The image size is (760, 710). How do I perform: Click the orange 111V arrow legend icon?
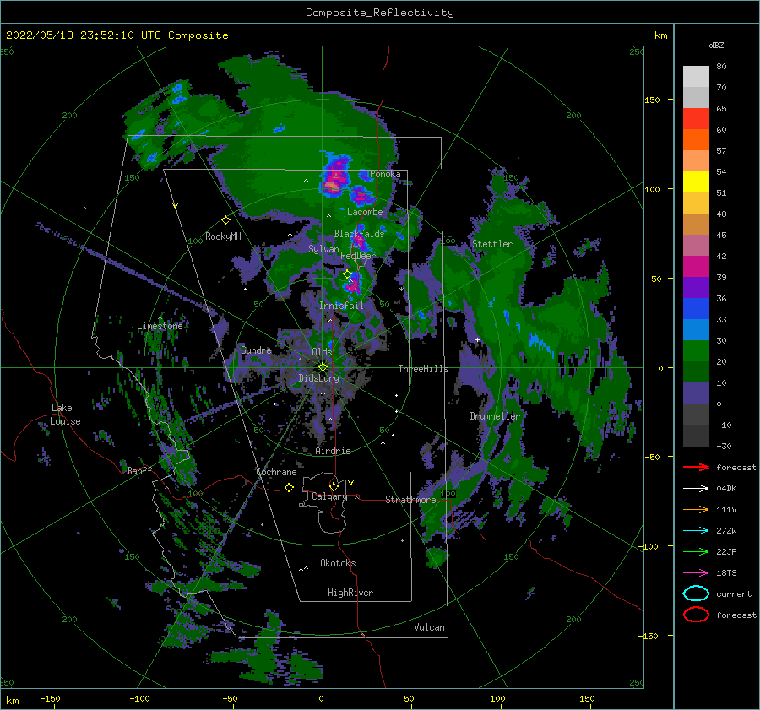696,509
